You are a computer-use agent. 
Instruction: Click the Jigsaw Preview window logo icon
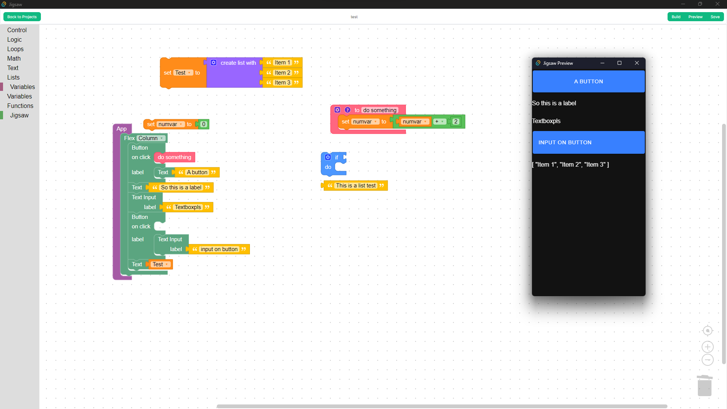538,63
